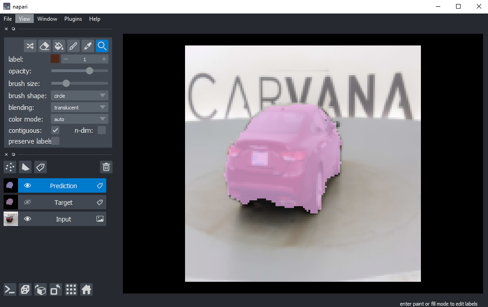Pick the color picker eyedropper tool
488x307 pixels.
pos(88,46)
